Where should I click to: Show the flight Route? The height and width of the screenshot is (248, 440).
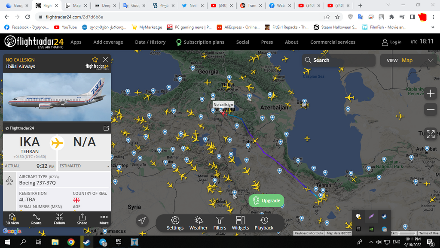tap(36, 219)
